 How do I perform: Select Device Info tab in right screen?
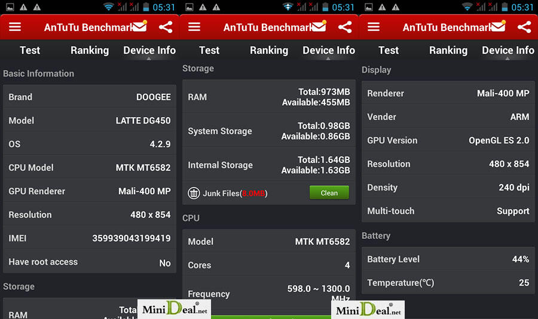508,50
